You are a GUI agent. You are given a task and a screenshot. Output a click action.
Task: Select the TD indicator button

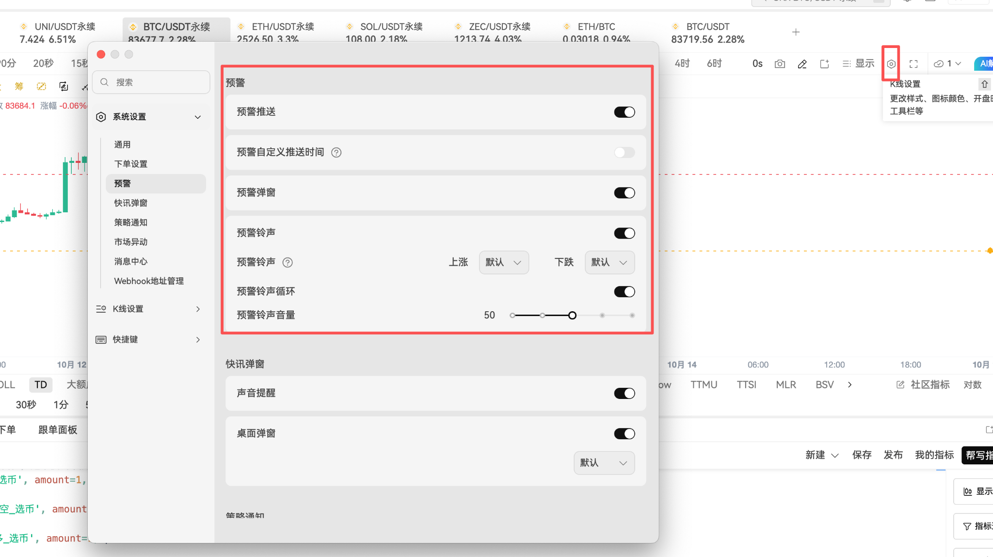pos(41,384)
